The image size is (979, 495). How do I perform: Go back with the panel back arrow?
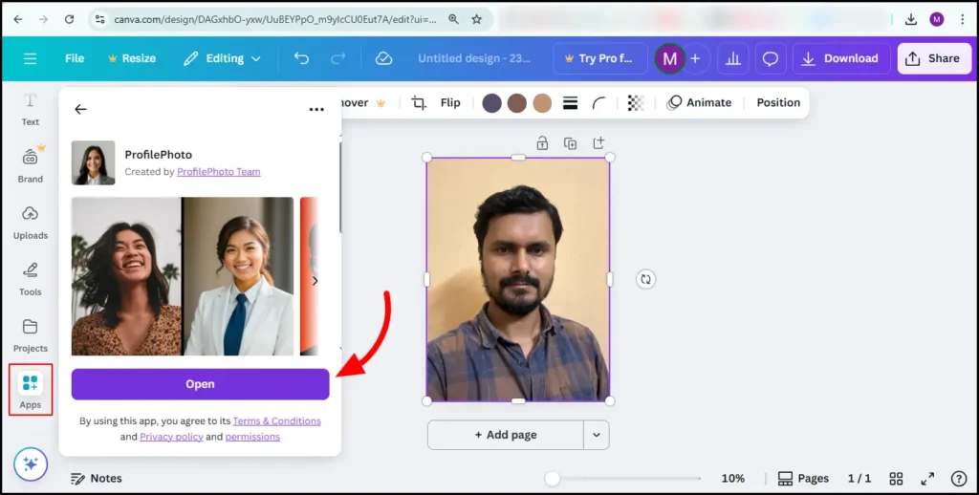click(x=80, y=109)
